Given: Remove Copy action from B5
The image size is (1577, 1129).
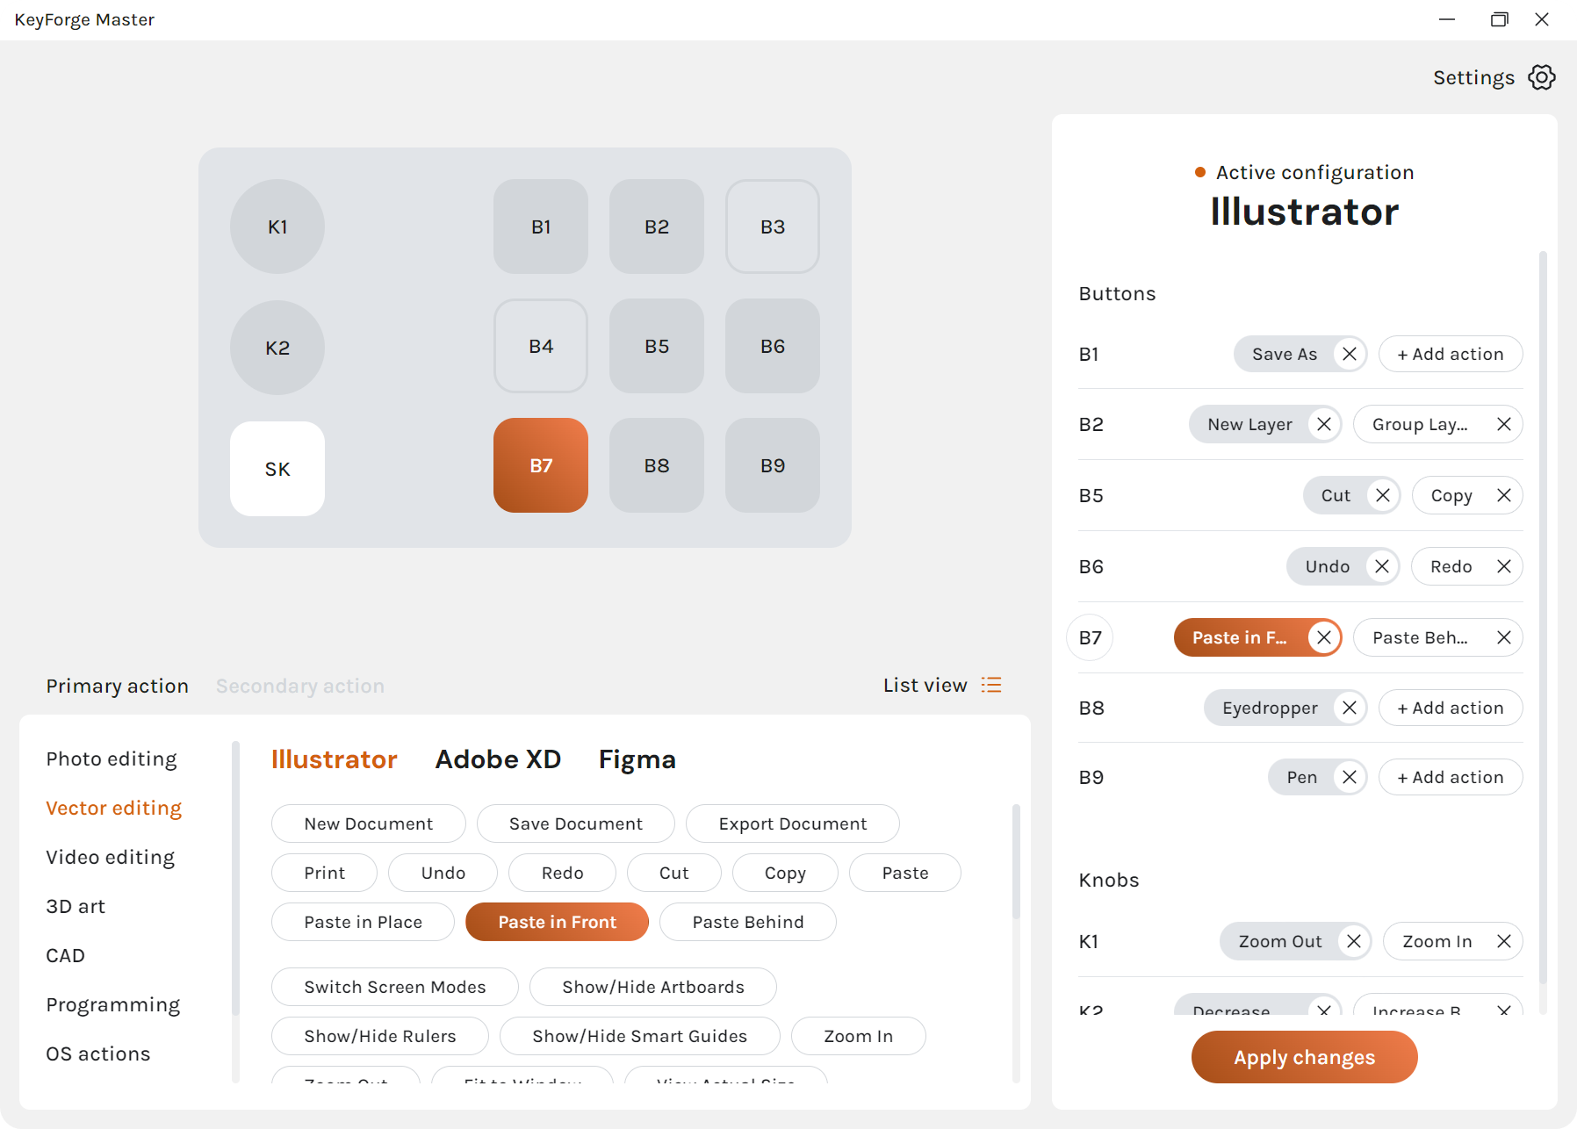Looking at the screenshot, I should click(1504, 495).
